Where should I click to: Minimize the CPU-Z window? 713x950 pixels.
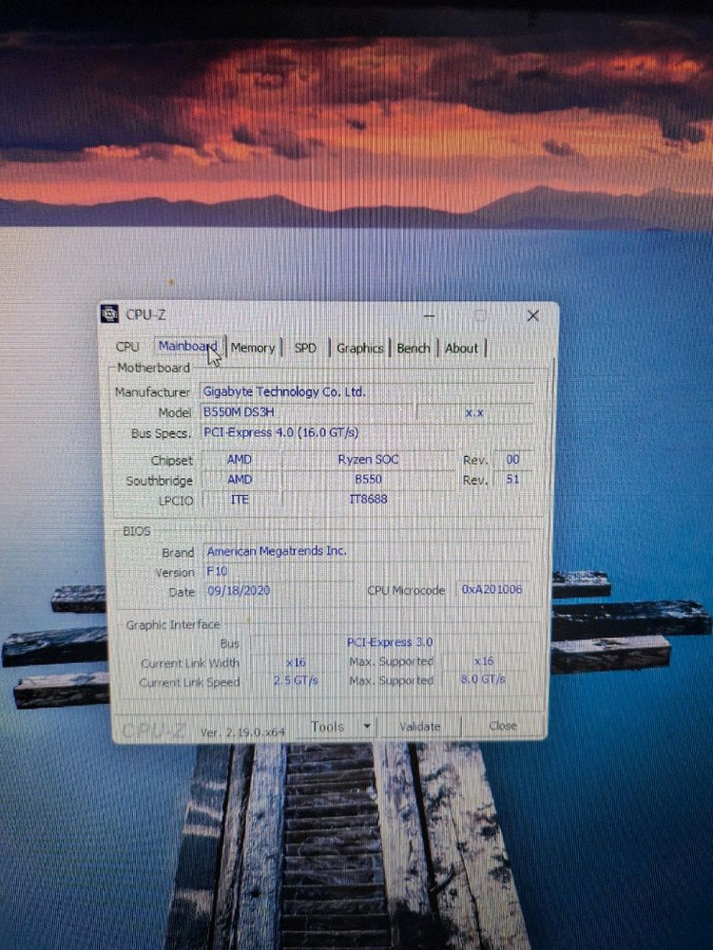(430, 316)
